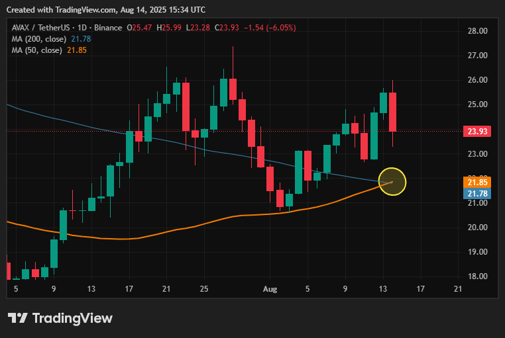Click the O25.47 open value
The width and height of the screenshot is (505, 338).
pos(139,28)
